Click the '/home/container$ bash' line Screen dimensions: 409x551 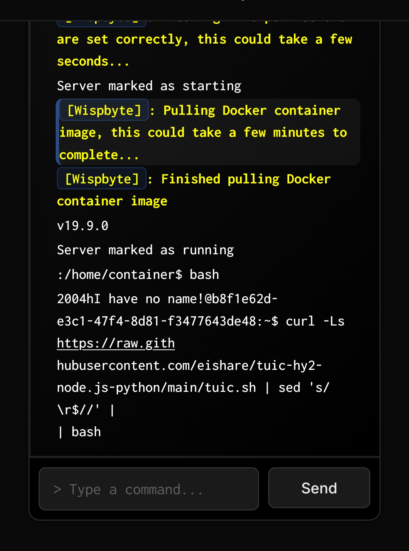coord(138,274)
